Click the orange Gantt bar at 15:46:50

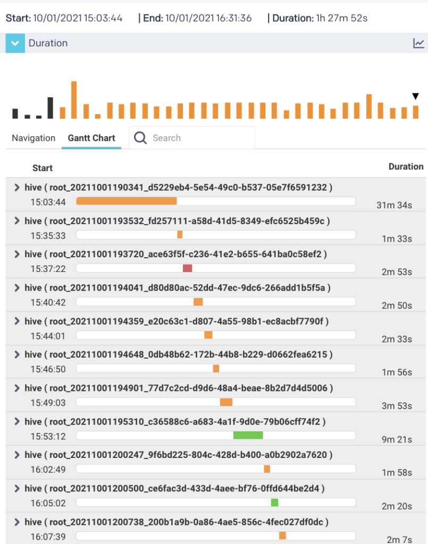click(216, 369)
